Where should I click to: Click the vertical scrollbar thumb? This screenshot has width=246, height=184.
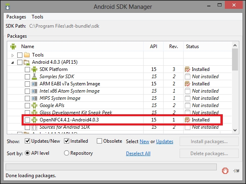click(x=235, y=60)
